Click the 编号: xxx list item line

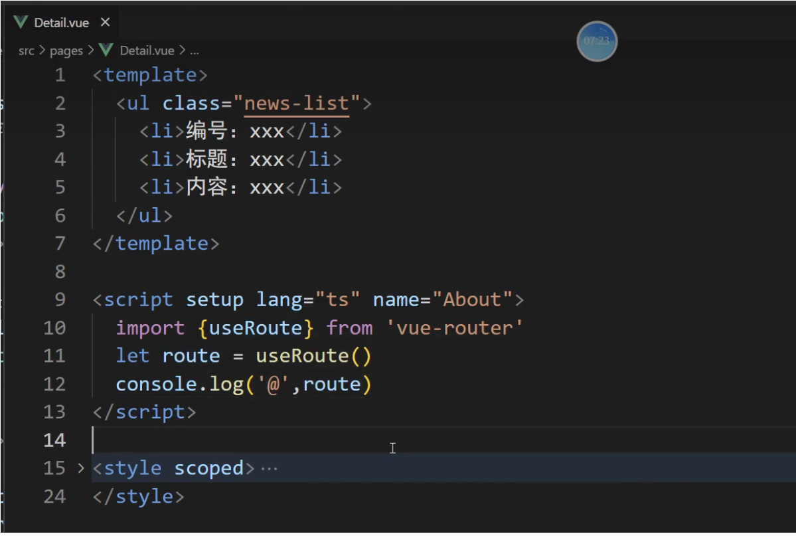pyautogui.click(x=240, y=132)
